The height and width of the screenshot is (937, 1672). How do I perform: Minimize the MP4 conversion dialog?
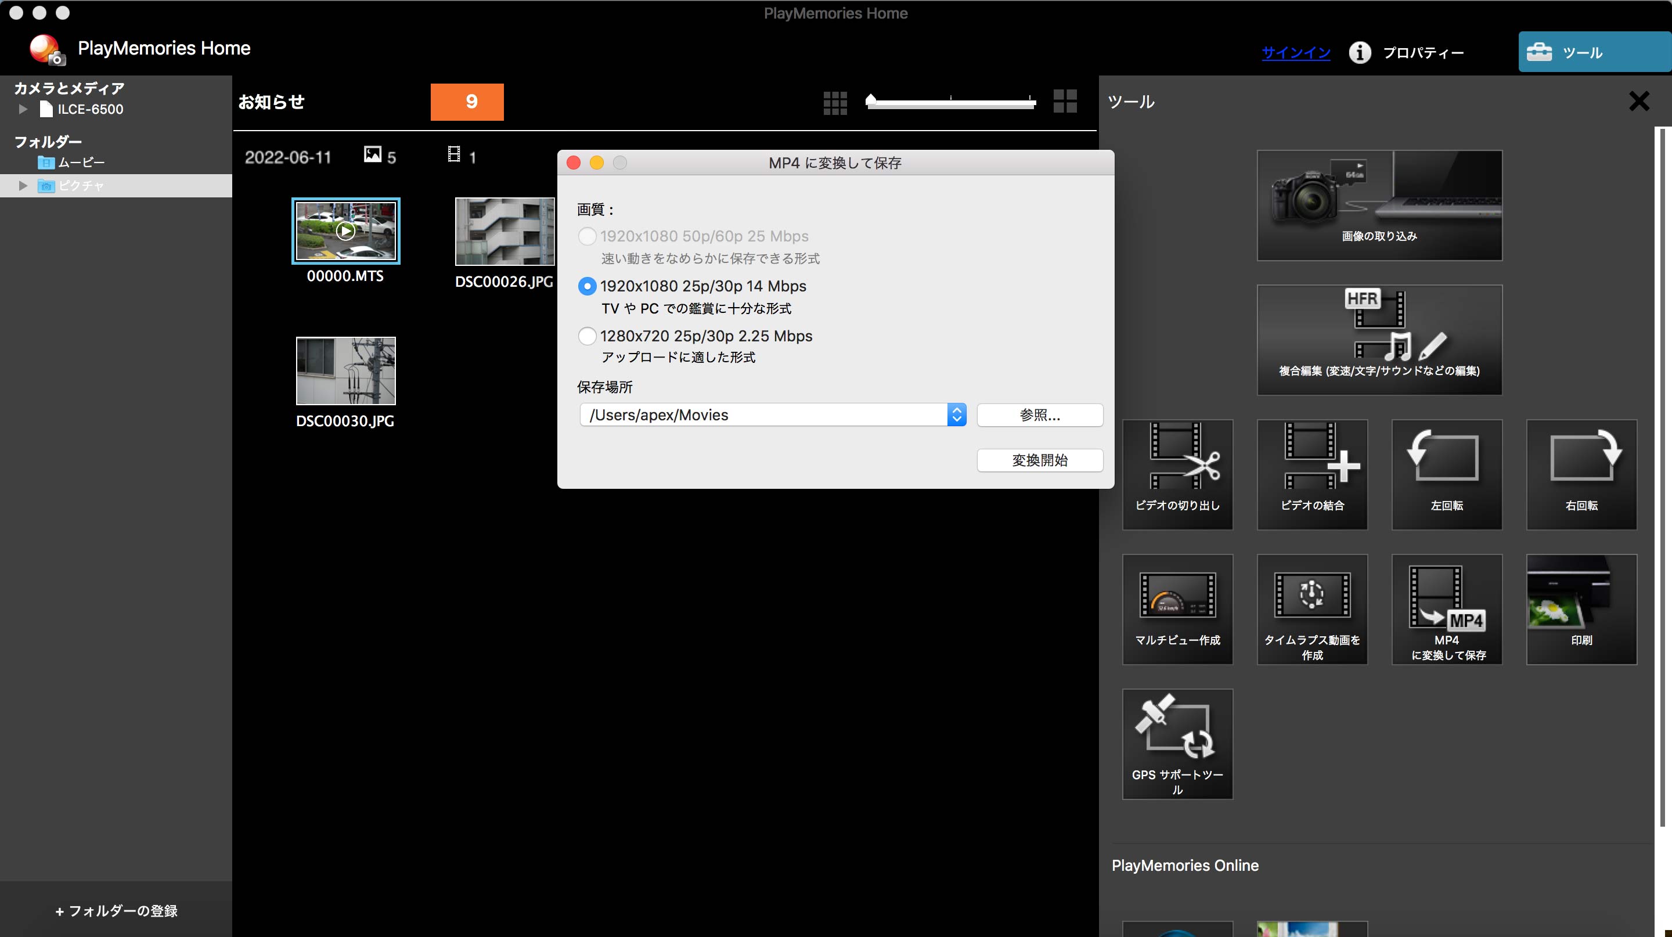coord(596,162)
